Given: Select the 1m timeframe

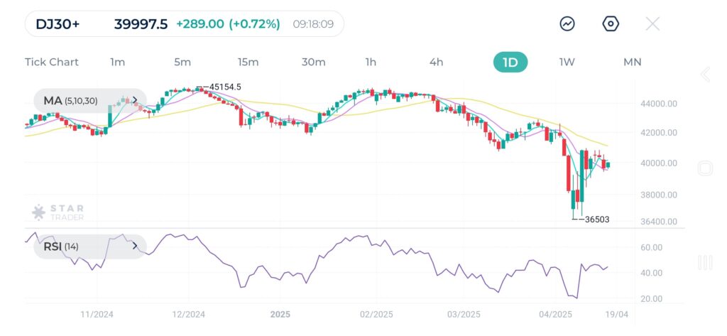Looking at the screenshot, I should (118, 62).
